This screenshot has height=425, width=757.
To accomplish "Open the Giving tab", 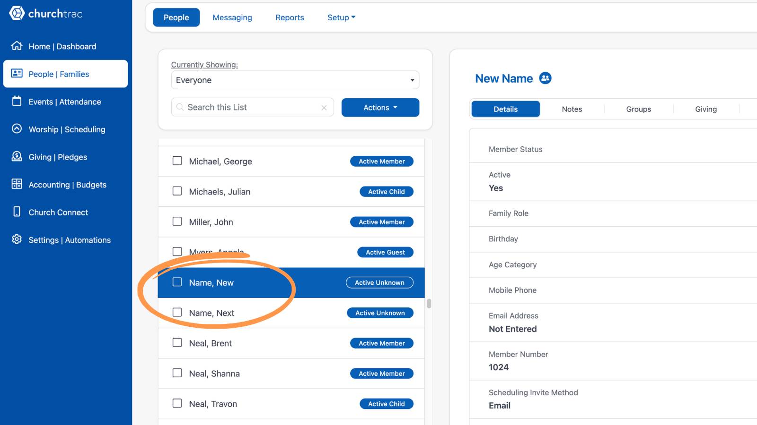I will [706, 109].
